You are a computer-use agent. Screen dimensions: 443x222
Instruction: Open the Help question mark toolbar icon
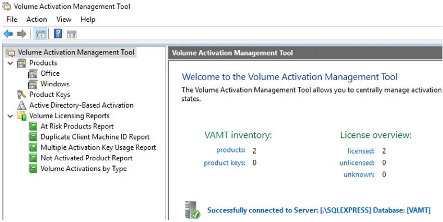coord(58,34)
